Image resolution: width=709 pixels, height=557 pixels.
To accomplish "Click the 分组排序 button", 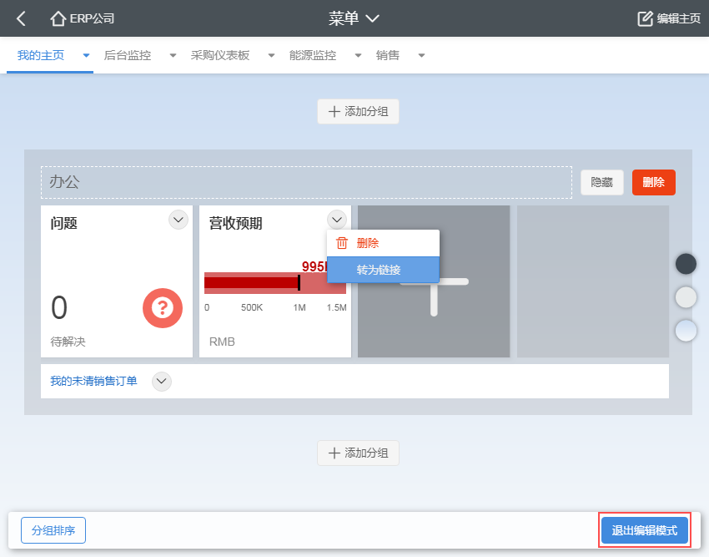I will click(x=53, y=530).
